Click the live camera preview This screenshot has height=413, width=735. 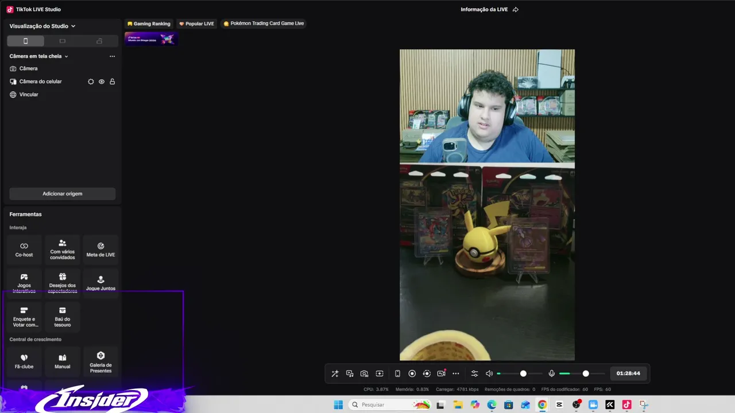pos(487,205)
